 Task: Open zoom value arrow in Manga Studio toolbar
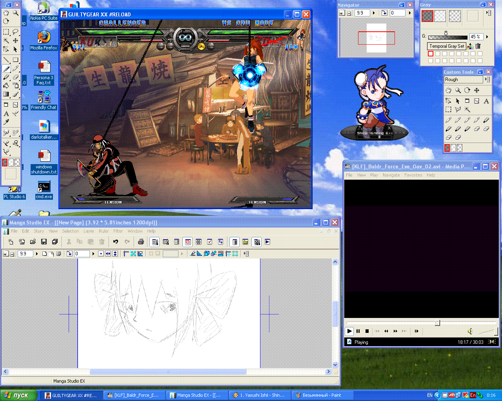coord(36,254)
